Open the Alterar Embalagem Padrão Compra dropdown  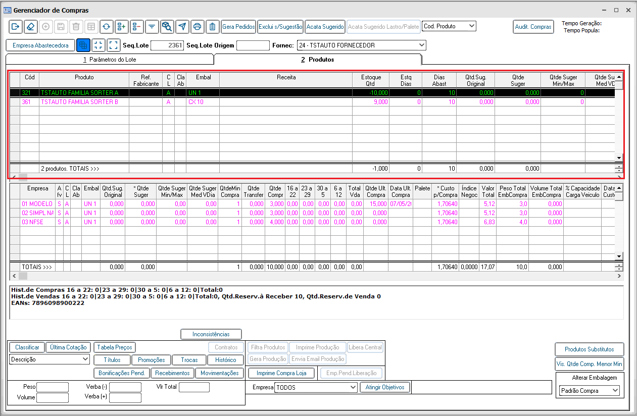pos(590,390)
